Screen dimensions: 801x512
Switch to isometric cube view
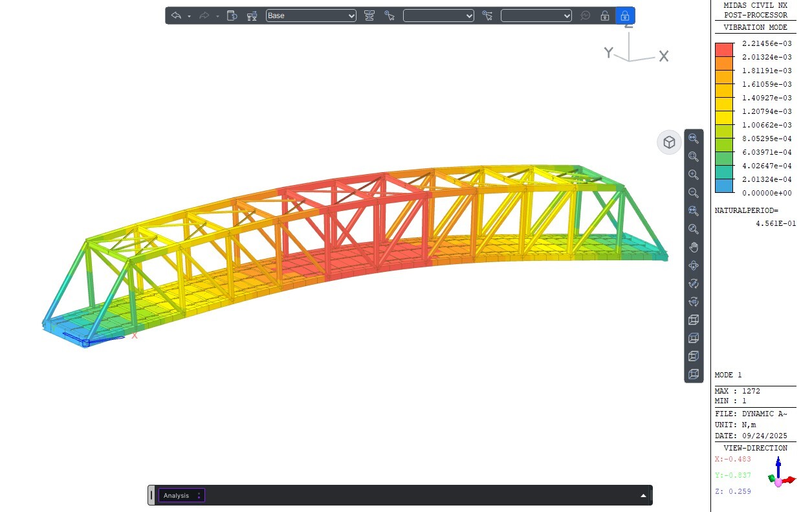click(x=694, y=320)
